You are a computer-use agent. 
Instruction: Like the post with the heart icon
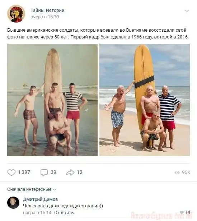coord(11,172)
